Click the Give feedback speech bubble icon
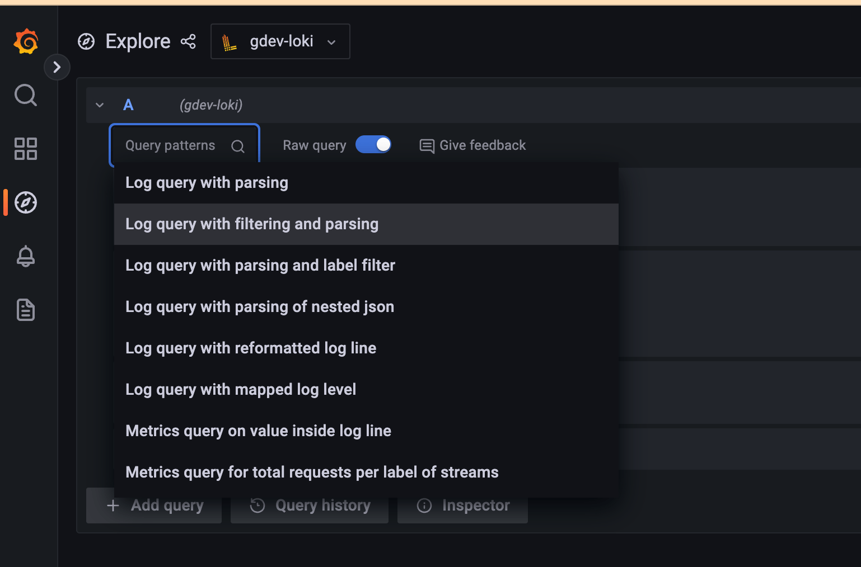This screenshot has height=567, width=861. [427, 145]
